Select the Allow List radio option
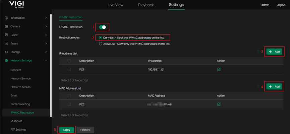The image size is (290, 134). (101, 44)
